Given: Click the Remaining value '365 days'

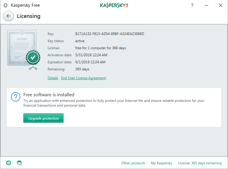Looking at the screenshot, I should (82, 69).
